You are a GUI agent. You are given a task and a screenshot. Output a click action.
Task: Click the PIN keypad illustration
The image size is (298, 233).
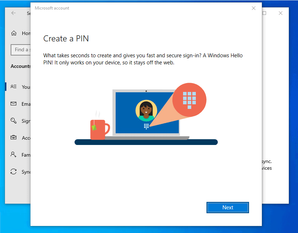point(189,100)
